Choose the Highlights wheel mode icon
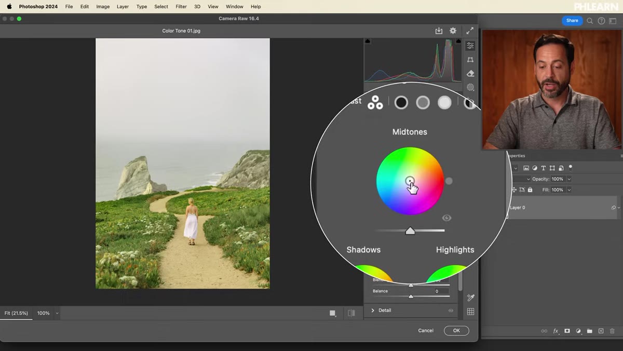 tap(444, 103)
